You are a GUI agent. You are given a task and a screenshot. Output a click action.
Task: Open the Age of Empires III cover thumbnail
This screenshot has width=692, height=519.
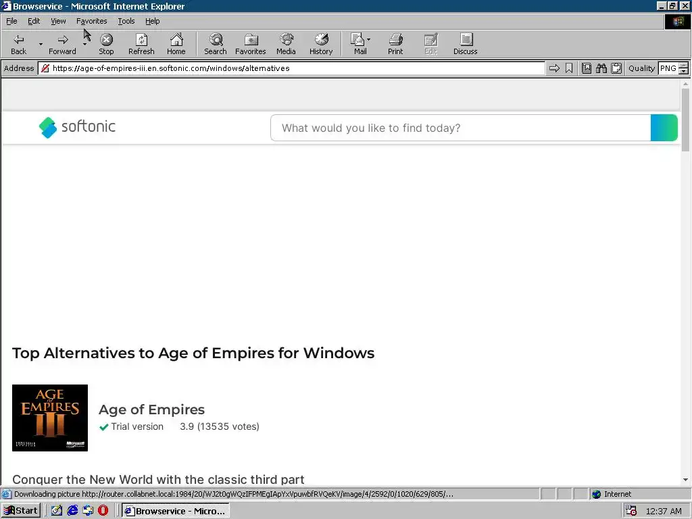point(50,418)
